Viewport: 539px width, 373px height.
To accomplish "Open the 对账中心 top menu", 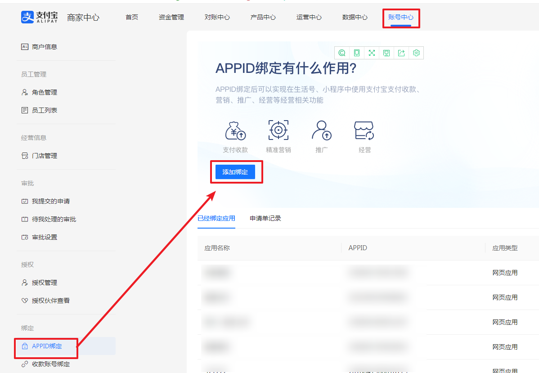I will pyautogui.click(x=217, y=17).
